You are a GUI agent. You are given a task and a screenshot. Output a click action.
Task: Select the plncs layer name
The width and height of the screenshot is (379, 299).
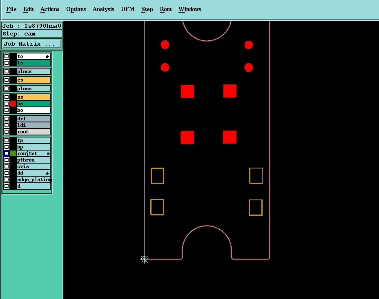point(33,71)
